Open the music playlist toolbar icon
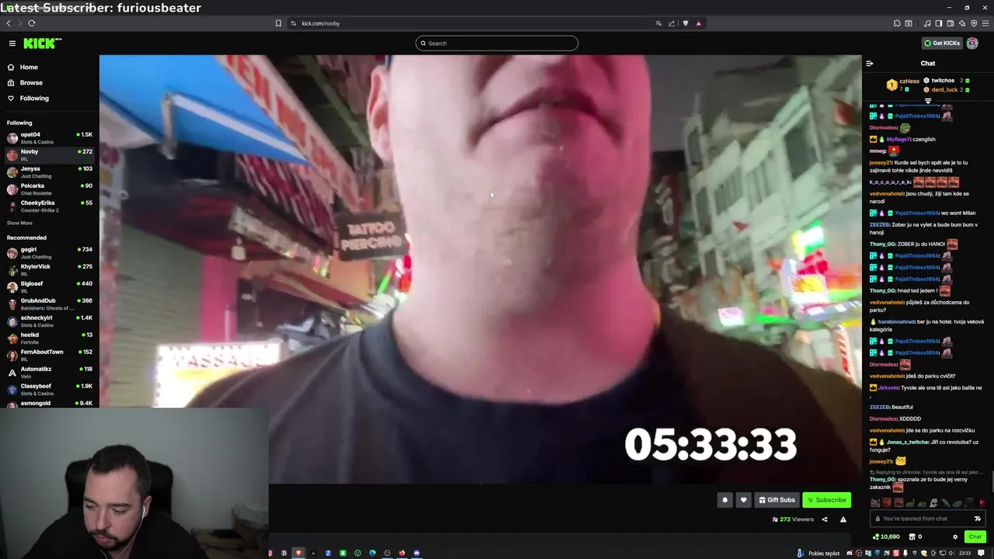994x559 pixels. pyautogui.click(x=927, y=23)
